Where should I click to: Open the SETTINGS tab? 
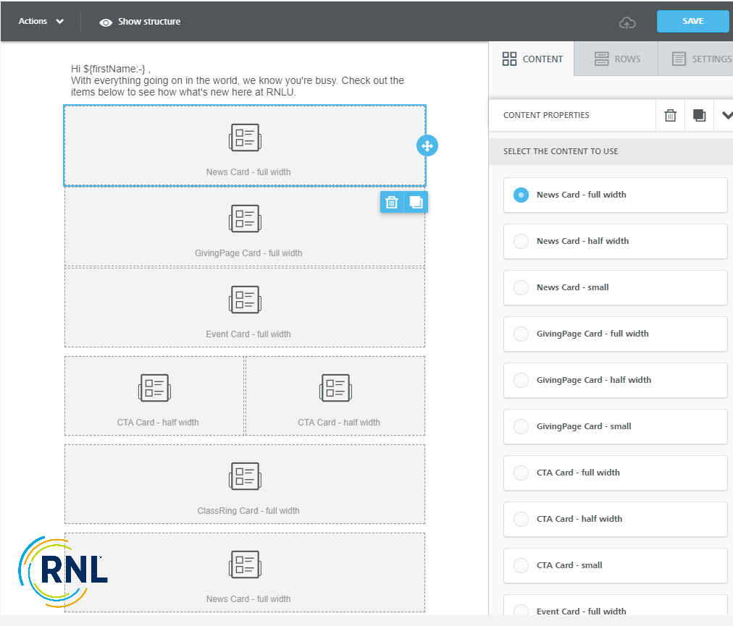pyautogui.click(x=695, y=59)
